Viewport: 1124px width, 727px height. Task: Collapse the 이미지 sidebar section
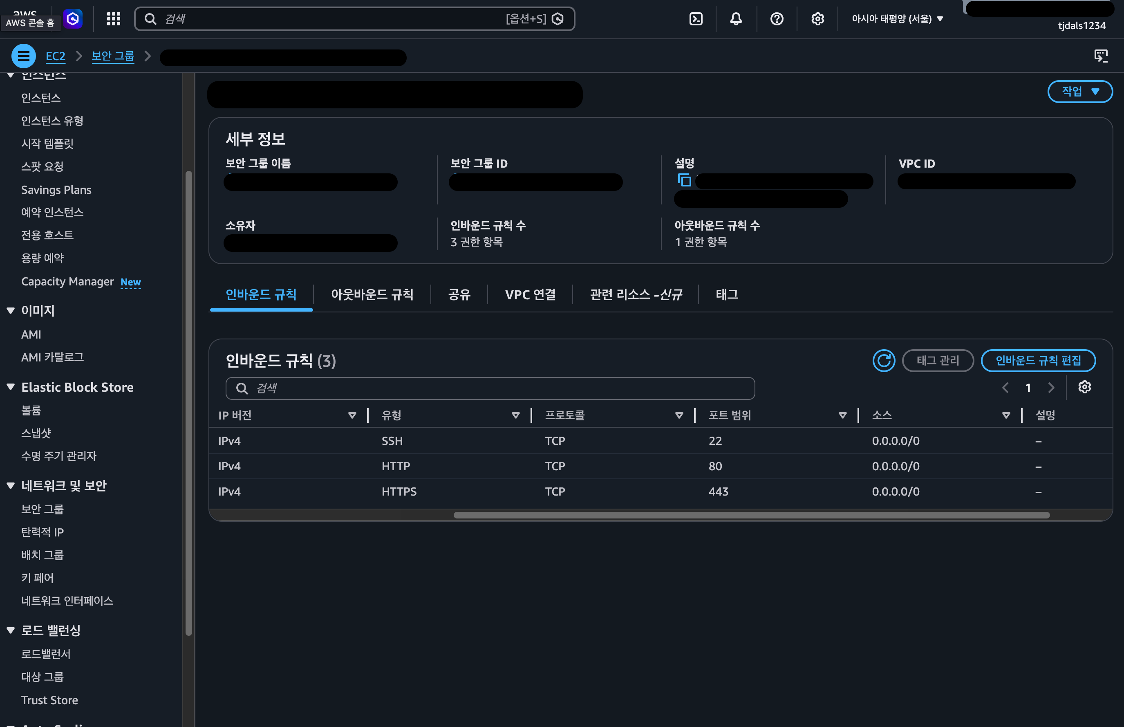[10, 311]
